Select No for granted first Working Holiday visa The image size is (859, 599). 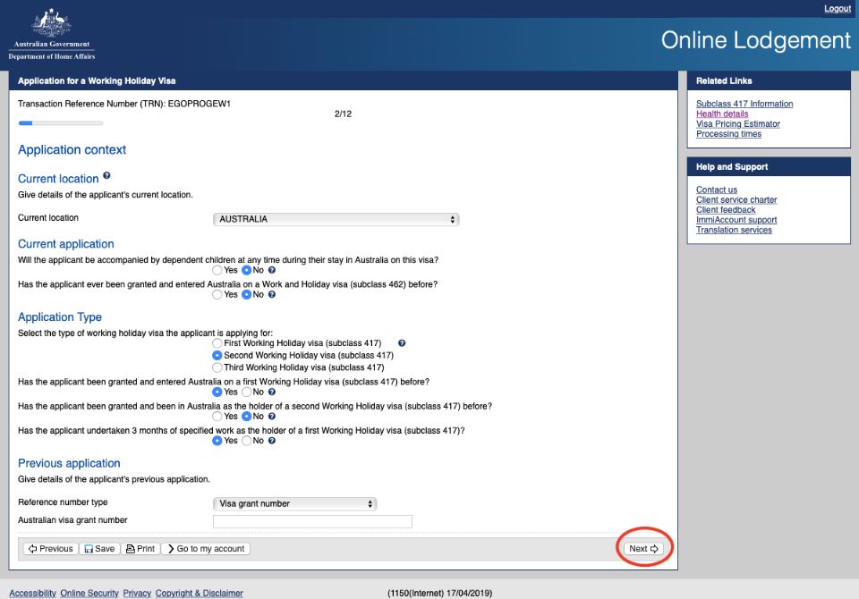(247, 392)
